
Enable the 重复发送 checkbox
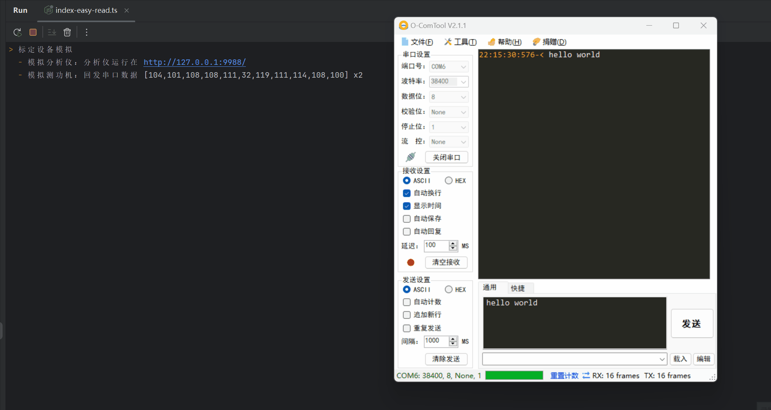tap(407, 328)
